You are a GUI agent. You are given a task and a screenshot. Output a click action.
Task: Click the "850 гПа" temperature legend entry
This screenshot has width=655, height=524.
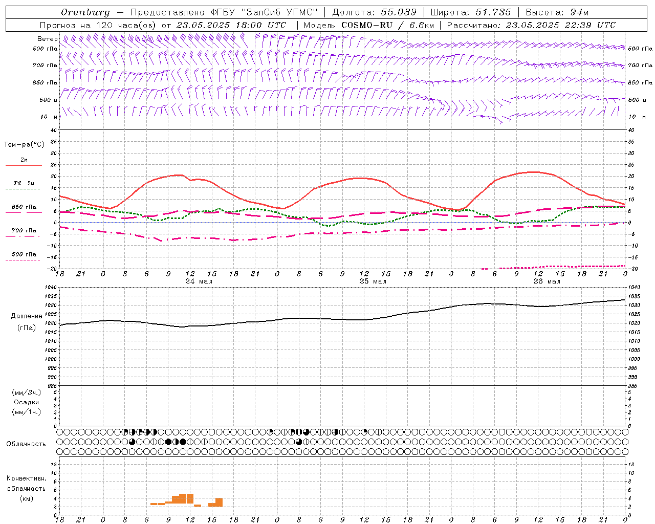point(24,207)
